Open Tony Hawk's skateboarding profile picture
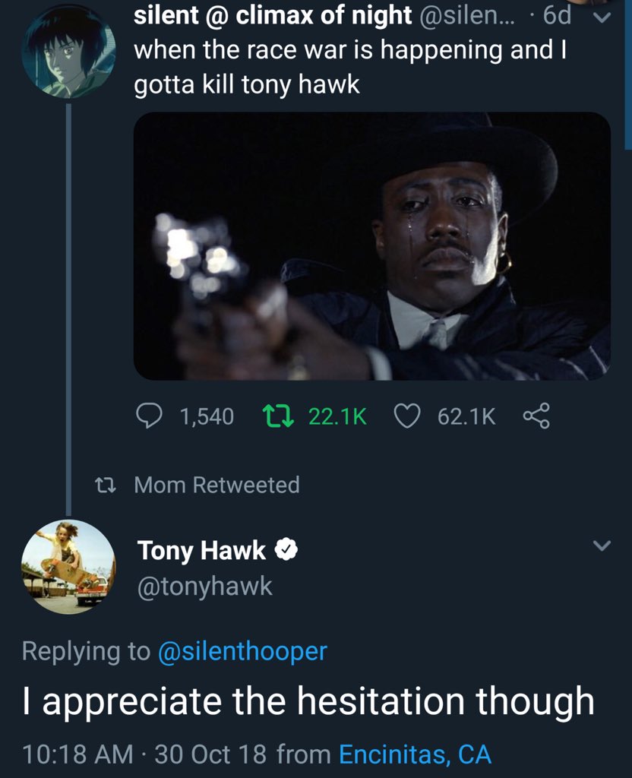The image size is (632, 778). point(69,568)
